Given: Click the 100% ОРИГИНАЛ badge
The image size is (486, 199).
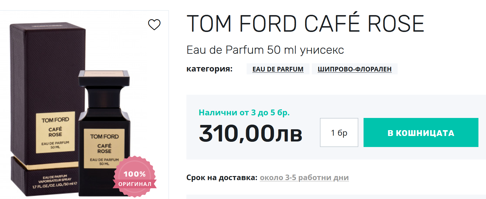Looking at the screenshot, I should (x=135, y=177).
